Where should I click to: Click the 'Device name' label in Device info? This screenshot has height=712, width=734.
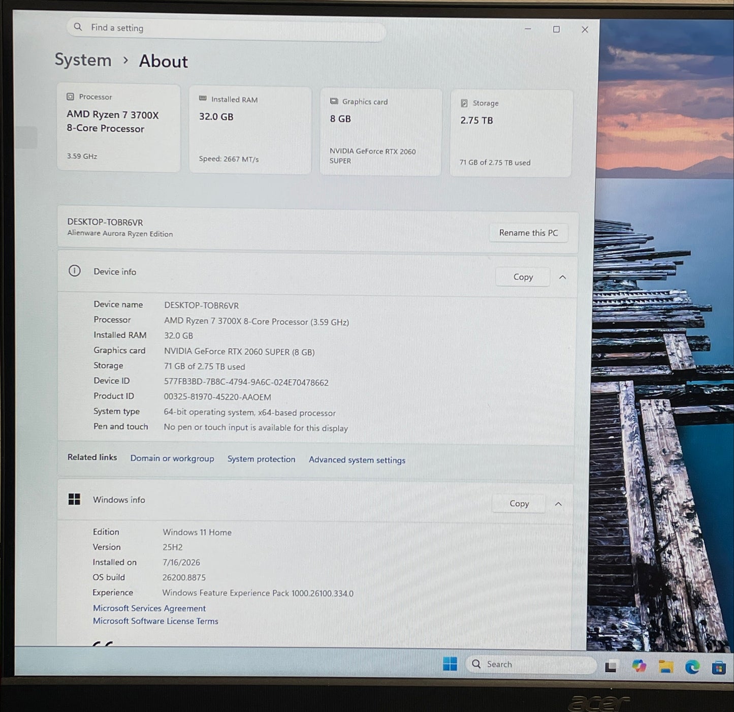coord(118,304)
